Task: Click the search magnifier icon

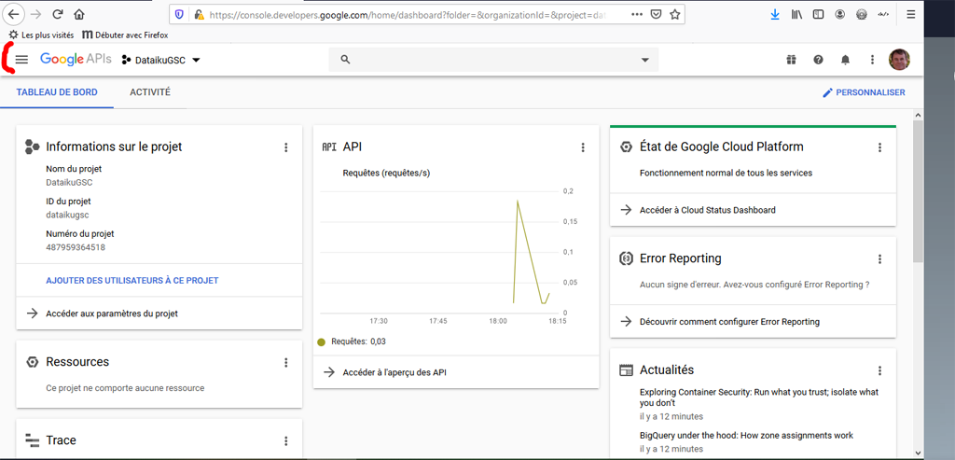Action: [345, 59]
